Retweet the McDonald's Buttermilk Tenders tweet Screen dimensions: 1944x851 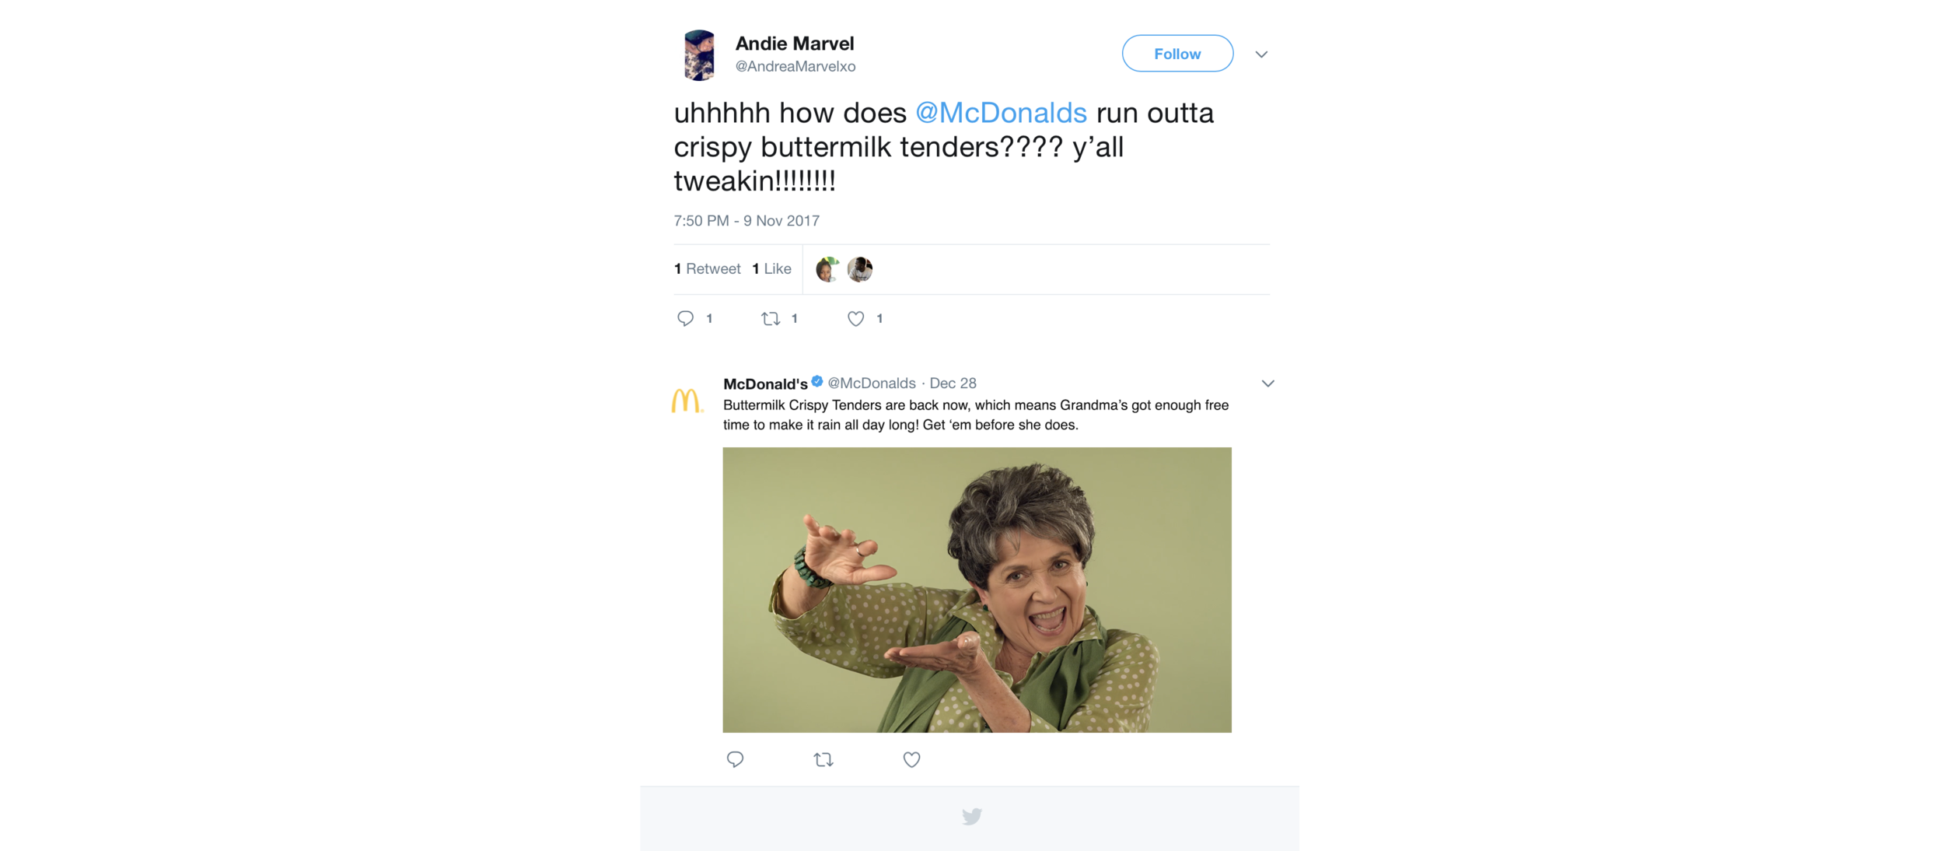[823, 759]
